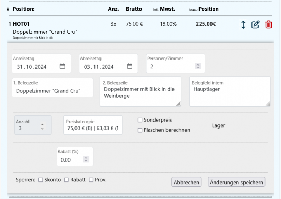
Task: Click the move position up/down arrow icon
Action: (x=243, y=25)
